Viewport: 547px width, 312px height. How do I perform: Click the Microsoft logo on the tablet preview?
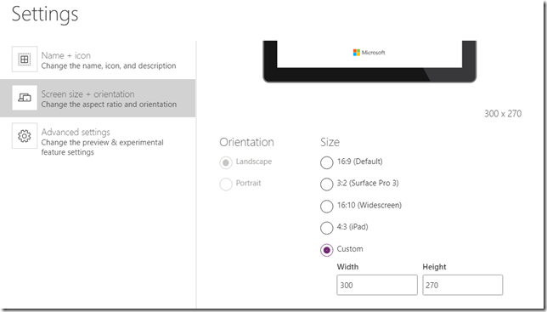(369, 53)
